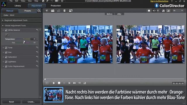
Task: Click the fast forward button
Action: (75, 83)
